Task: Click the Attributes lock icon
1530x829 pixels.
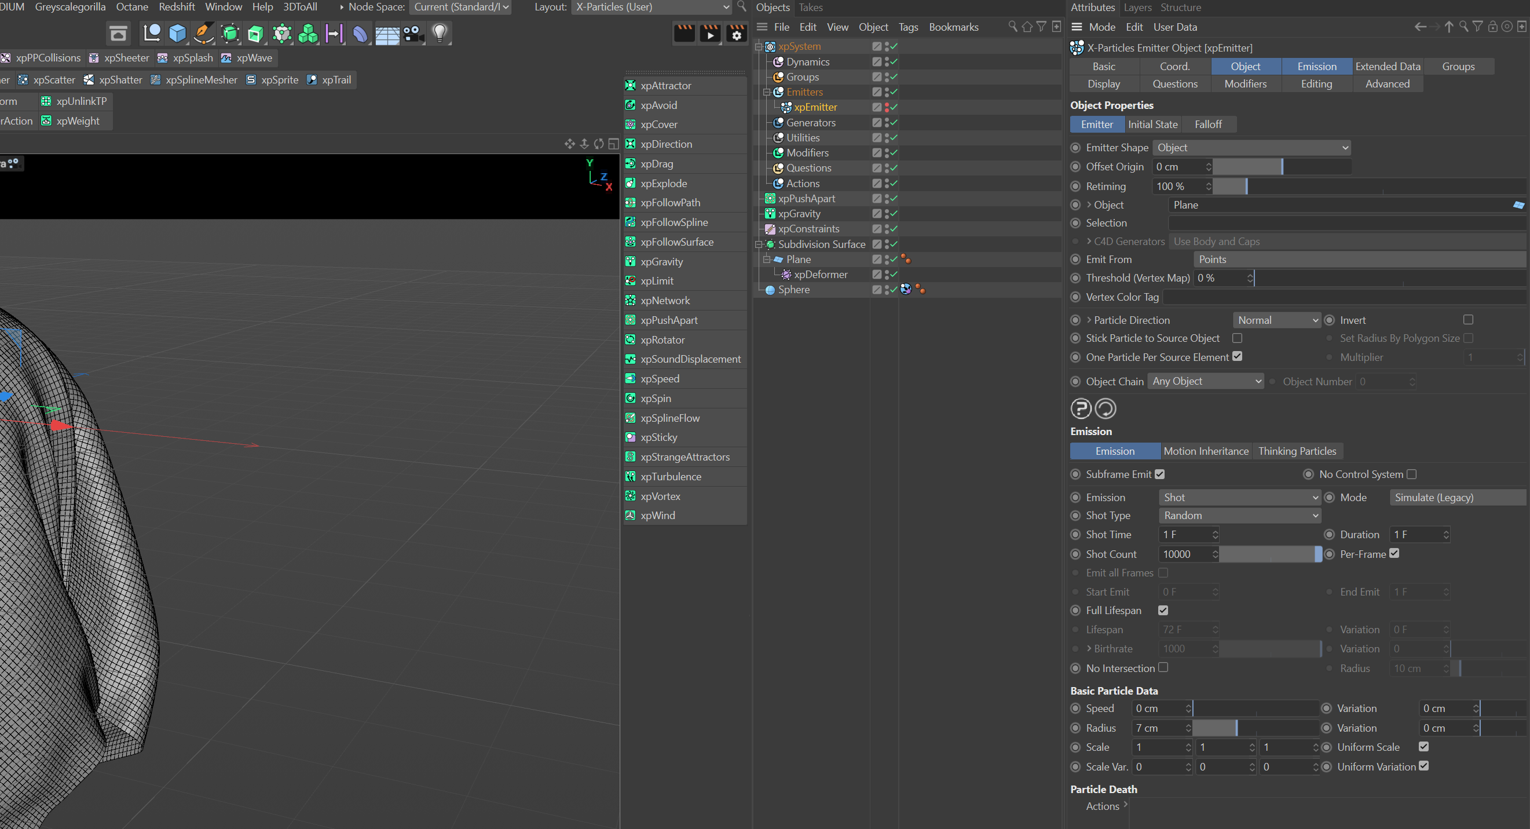Action: click(1492, 27)
